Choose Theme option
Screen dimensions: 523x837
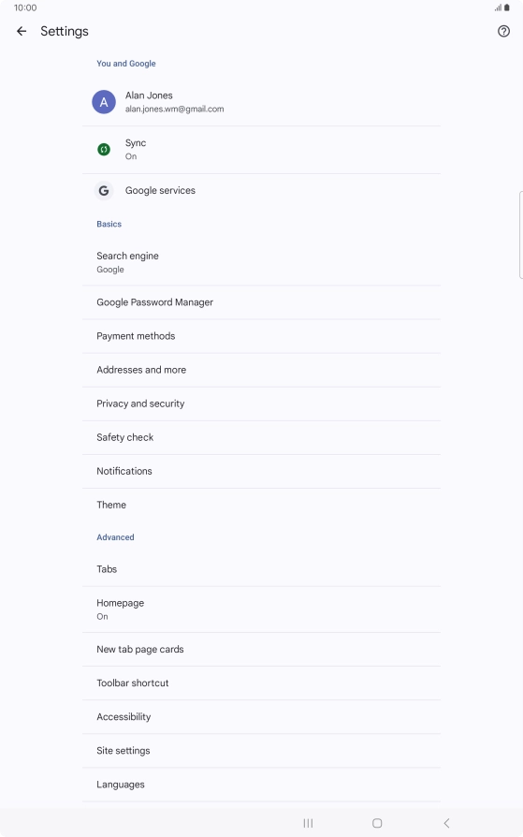(x=262, y=505)
